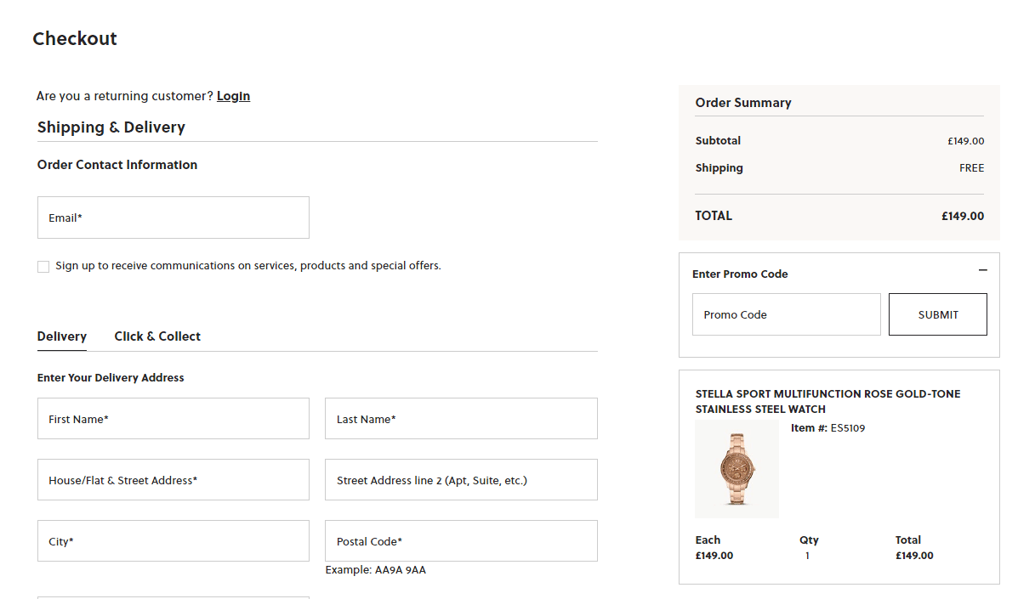Focus the City field
1018x599 pixels.
tap(173, 540)
